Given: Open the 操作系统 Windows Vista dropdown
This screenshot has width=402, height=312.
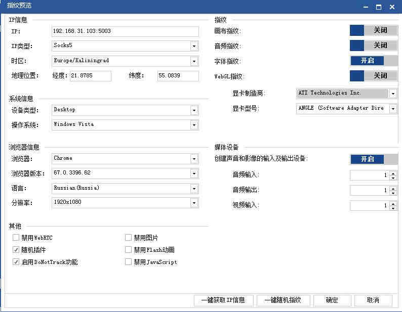Looking at the screenshot, I should [194, 125].
